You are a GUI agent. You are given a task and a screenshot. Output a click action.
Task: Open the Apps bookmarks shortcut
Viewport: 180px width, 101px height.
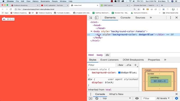tap(5, 13)
